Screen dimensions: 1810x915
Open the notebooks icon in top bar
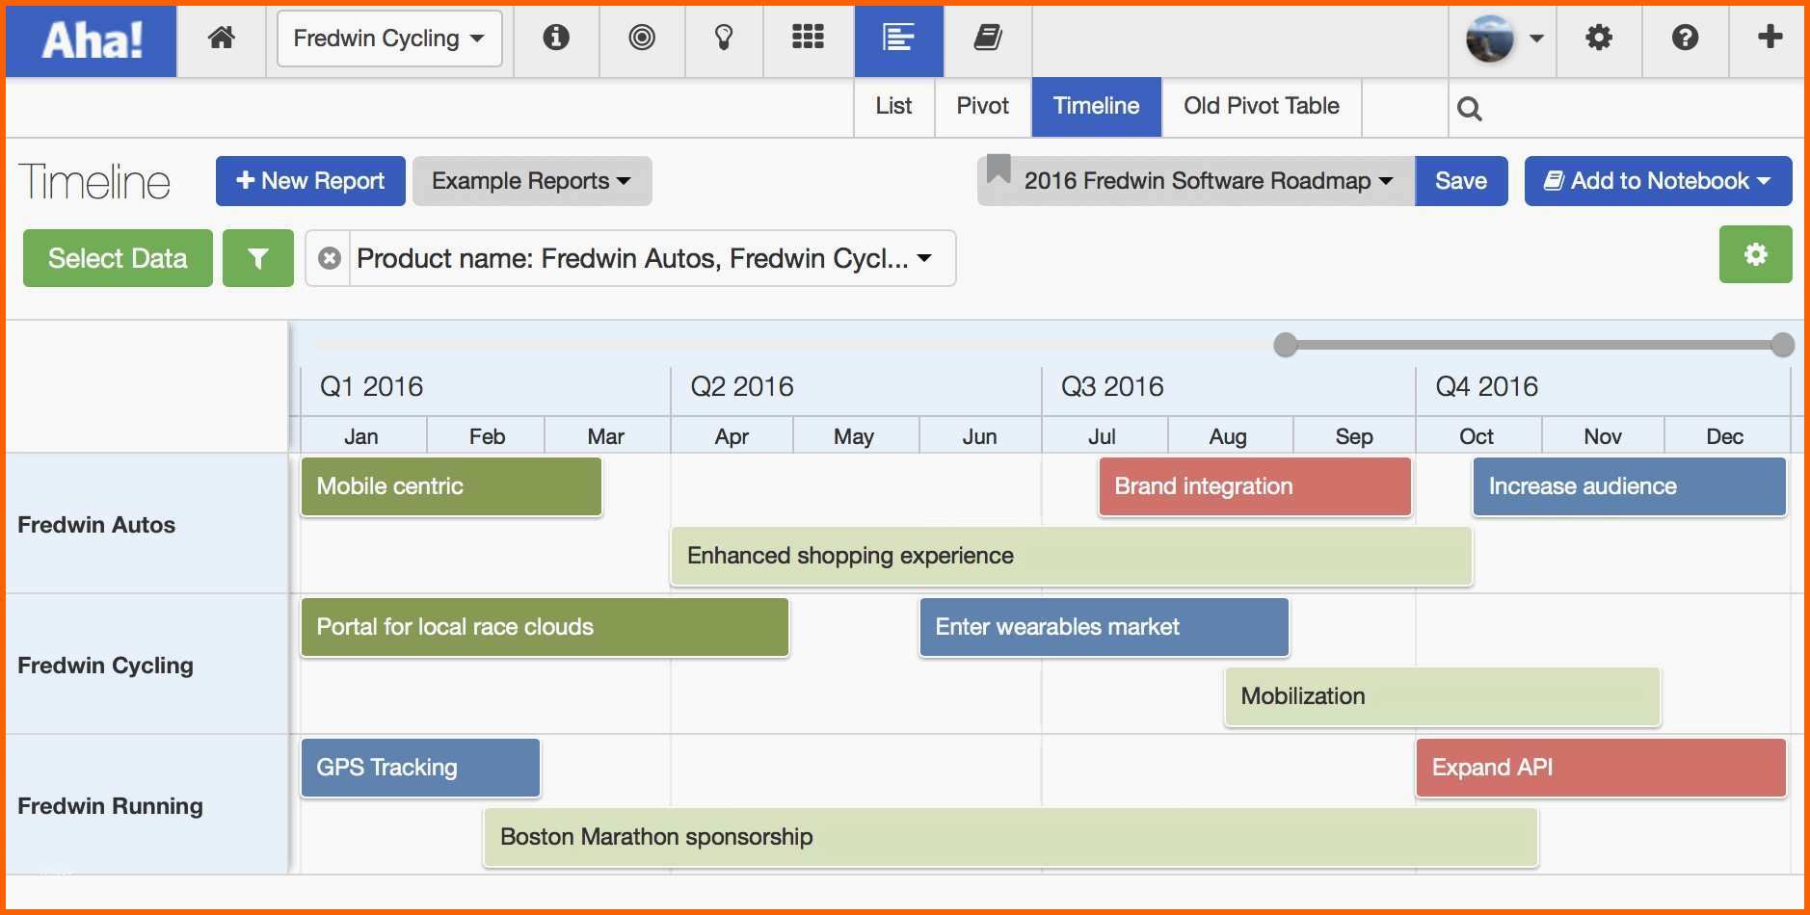(x=988, y=38)
